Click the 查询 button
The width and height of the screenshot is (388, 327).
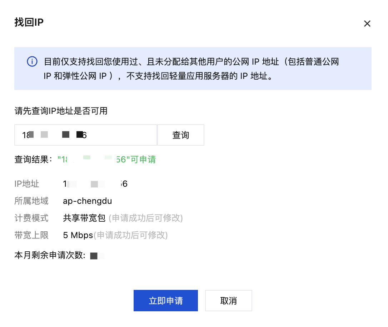181,135
